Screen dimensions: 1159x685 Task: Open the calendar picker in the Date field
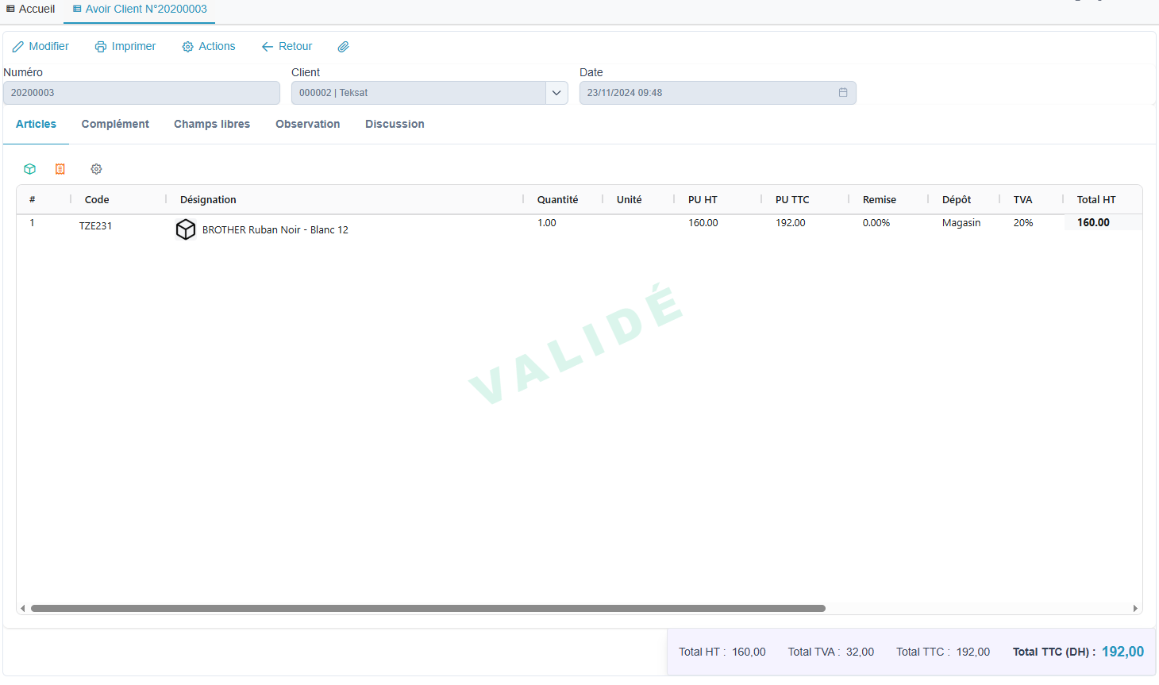[843, 92]
